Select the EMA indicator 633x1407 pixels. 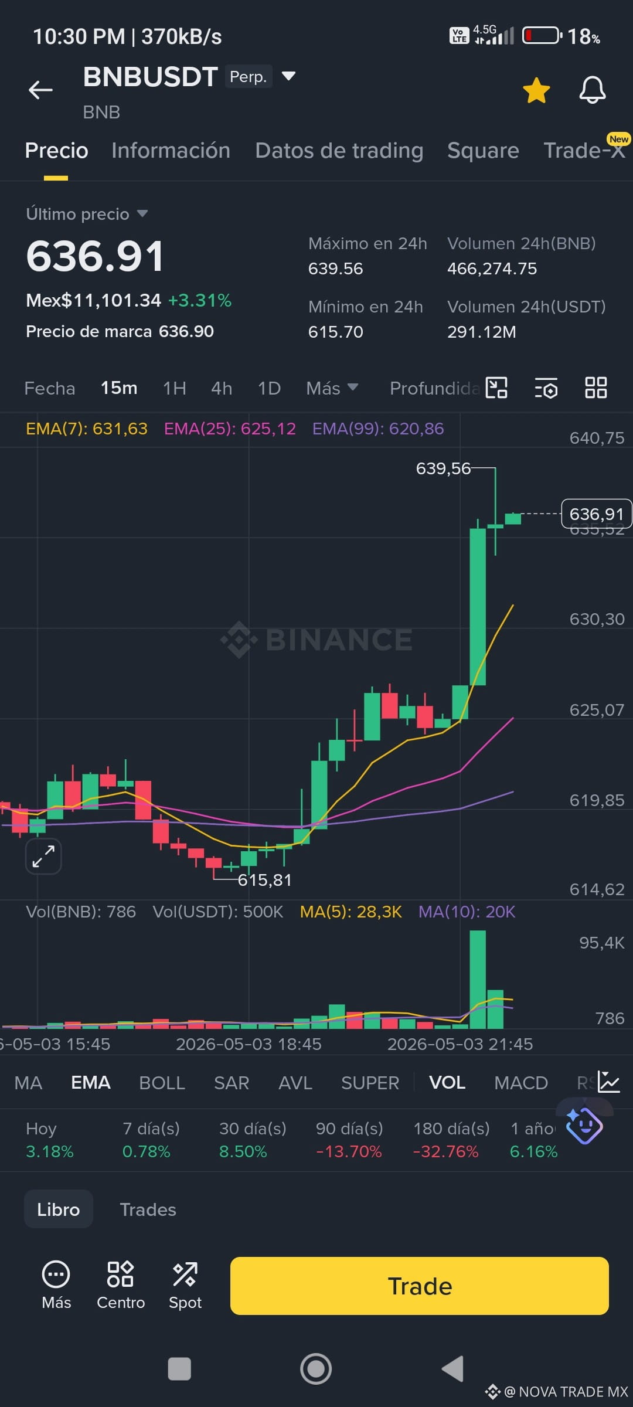[91, 1083]
